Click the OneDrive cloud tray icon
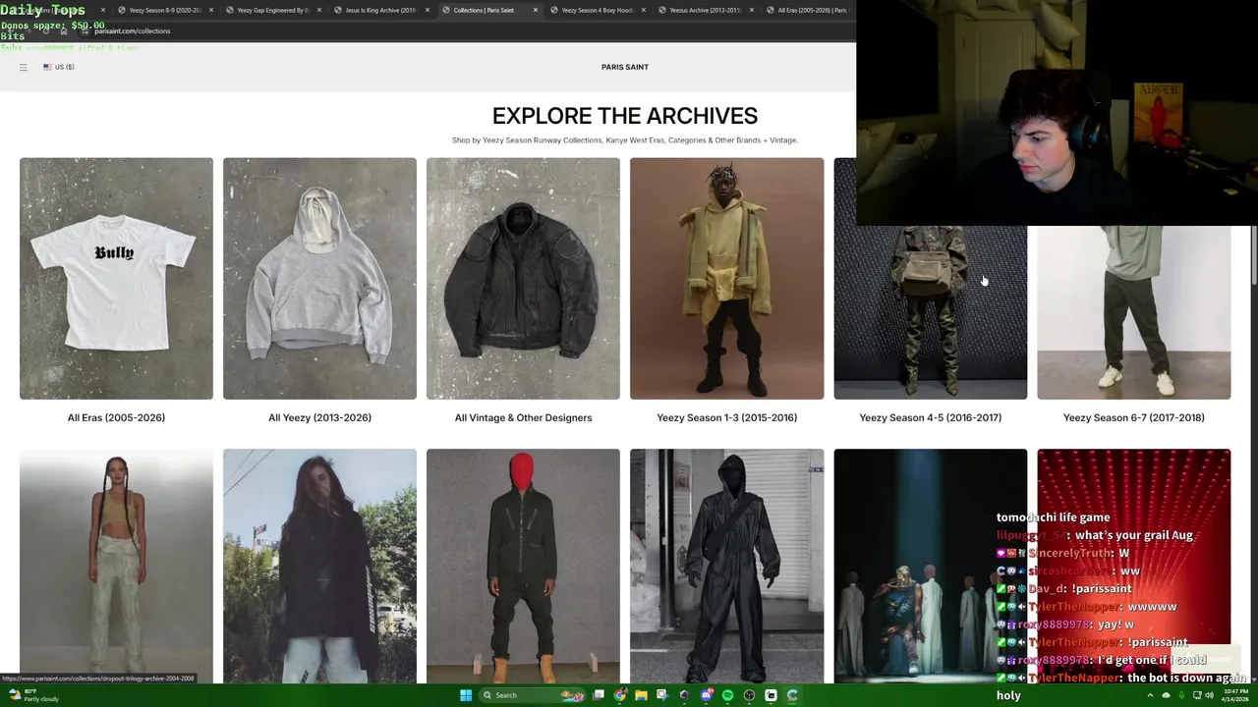The image size is (1258, 707). click(x=1166, y=695)
